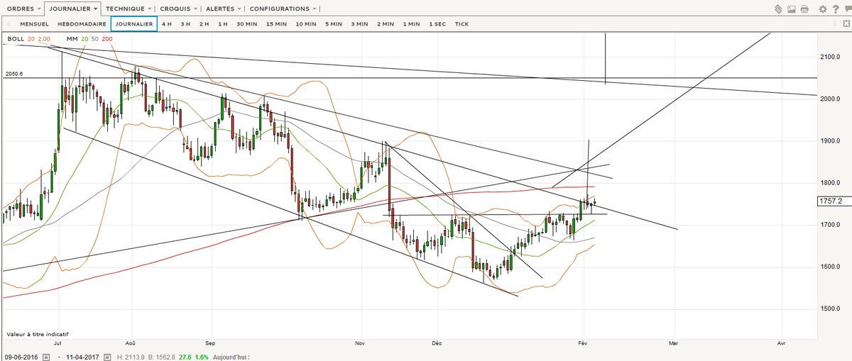Open the TECHNIQUE dropdown menu
The image size is (852, 361).
(128, 9)
